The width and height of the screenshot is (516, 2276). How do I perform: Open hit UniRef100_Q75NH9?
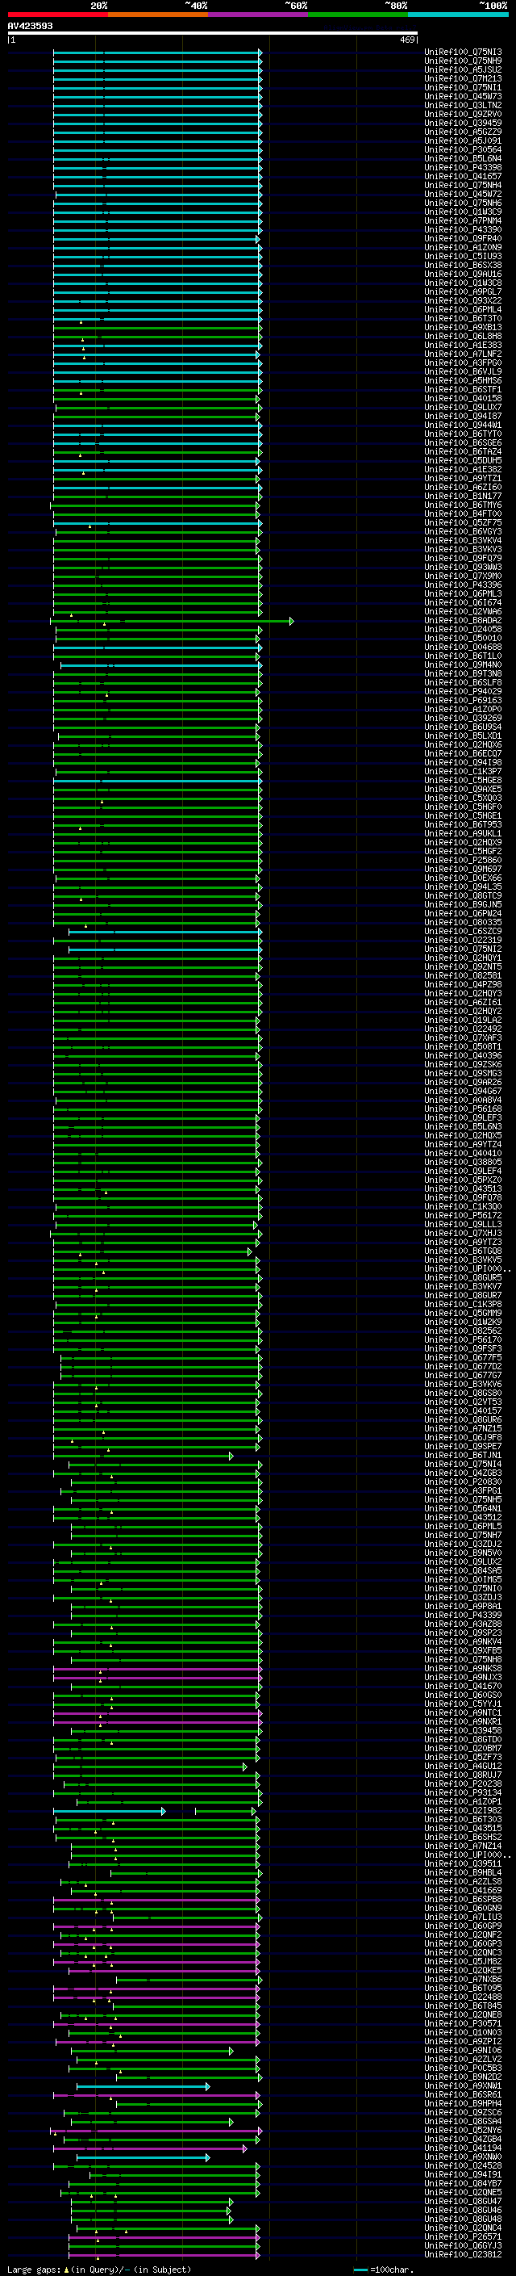click(x=463, y=61)
